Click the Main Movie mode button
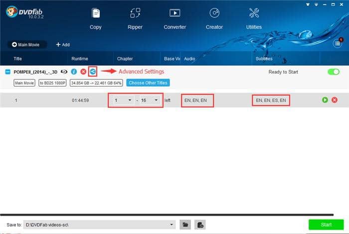The image size is (349, 234). point(27,45)
